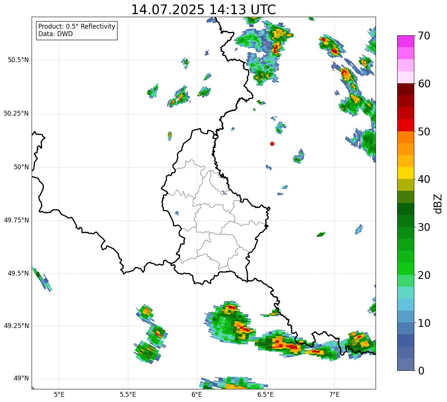Click the 50.5°N latitude label

(18, 60)
